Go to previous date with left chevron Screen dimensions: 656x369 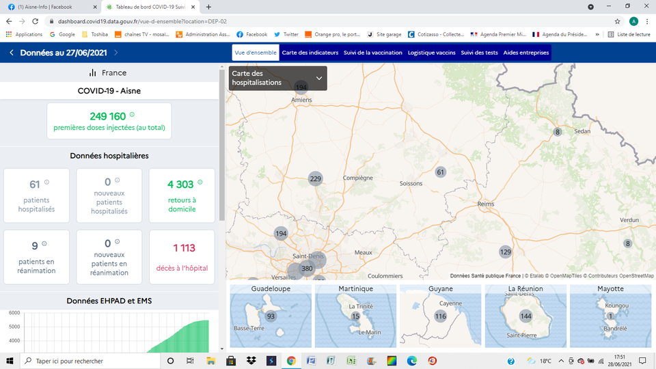pos(12,53)
